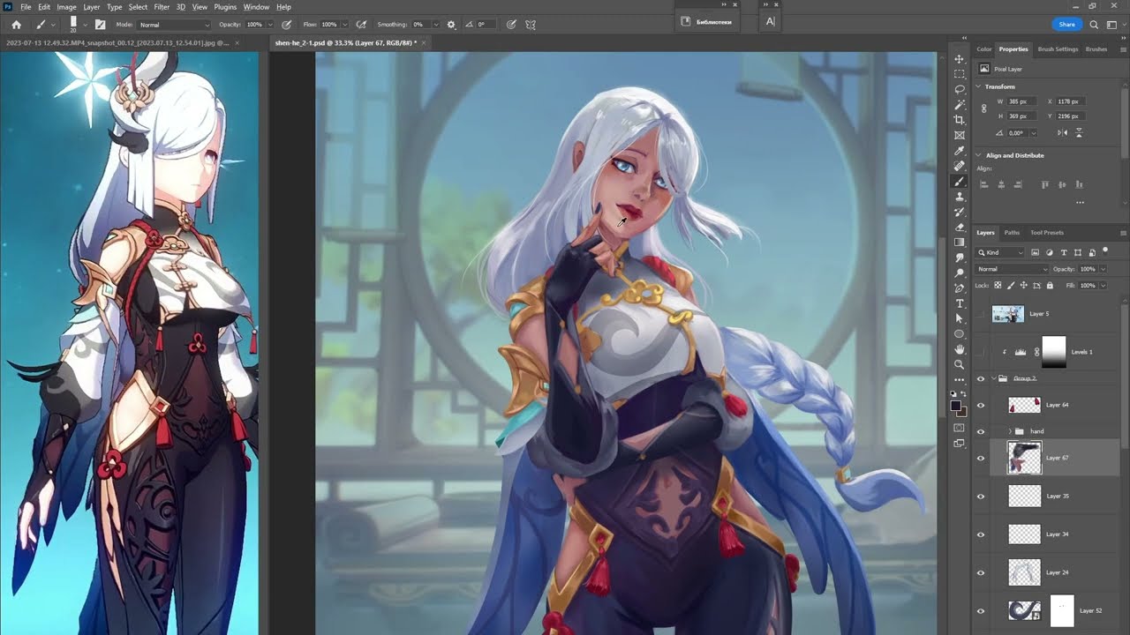This screenshot has height=635, width=1130.
Task: Hide the hand group
Action: 980,431
